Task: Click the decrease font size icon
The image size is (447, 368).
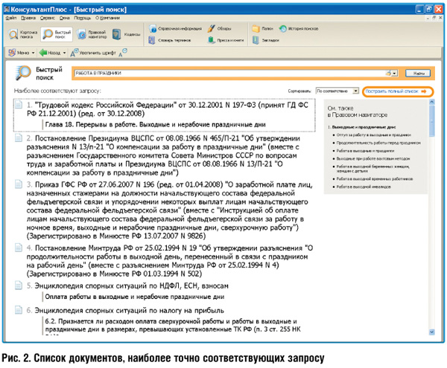Action: pos(123,52)
